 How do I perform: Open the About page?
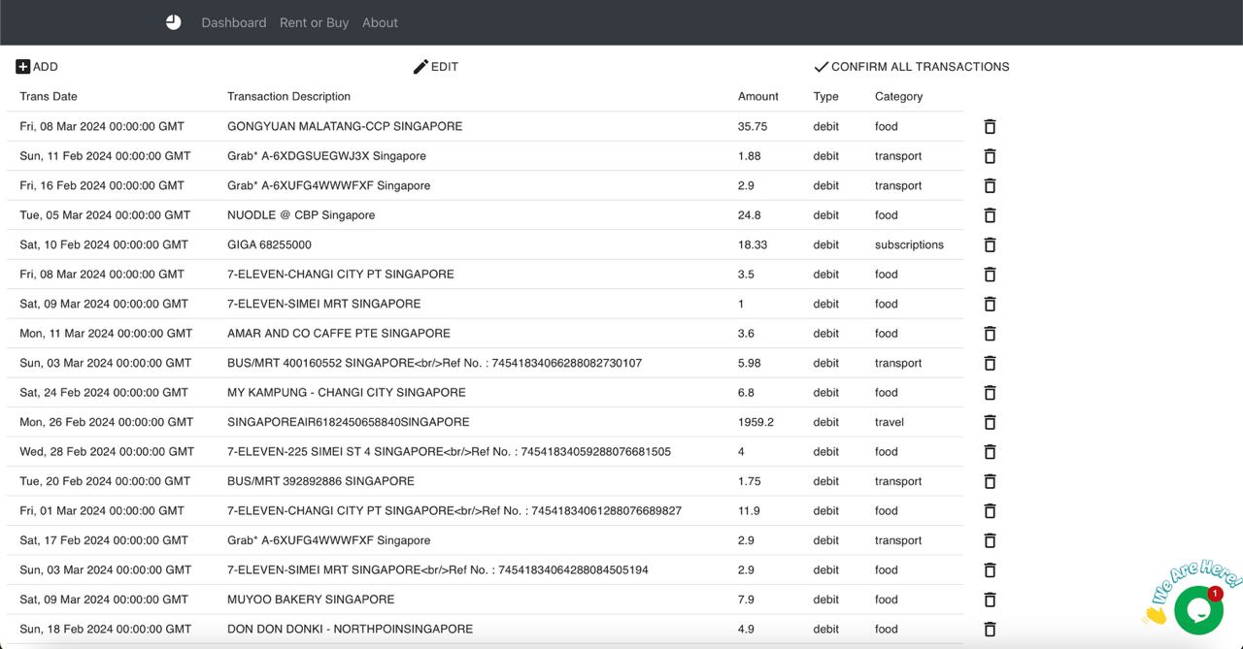click(x=380, y=22)
